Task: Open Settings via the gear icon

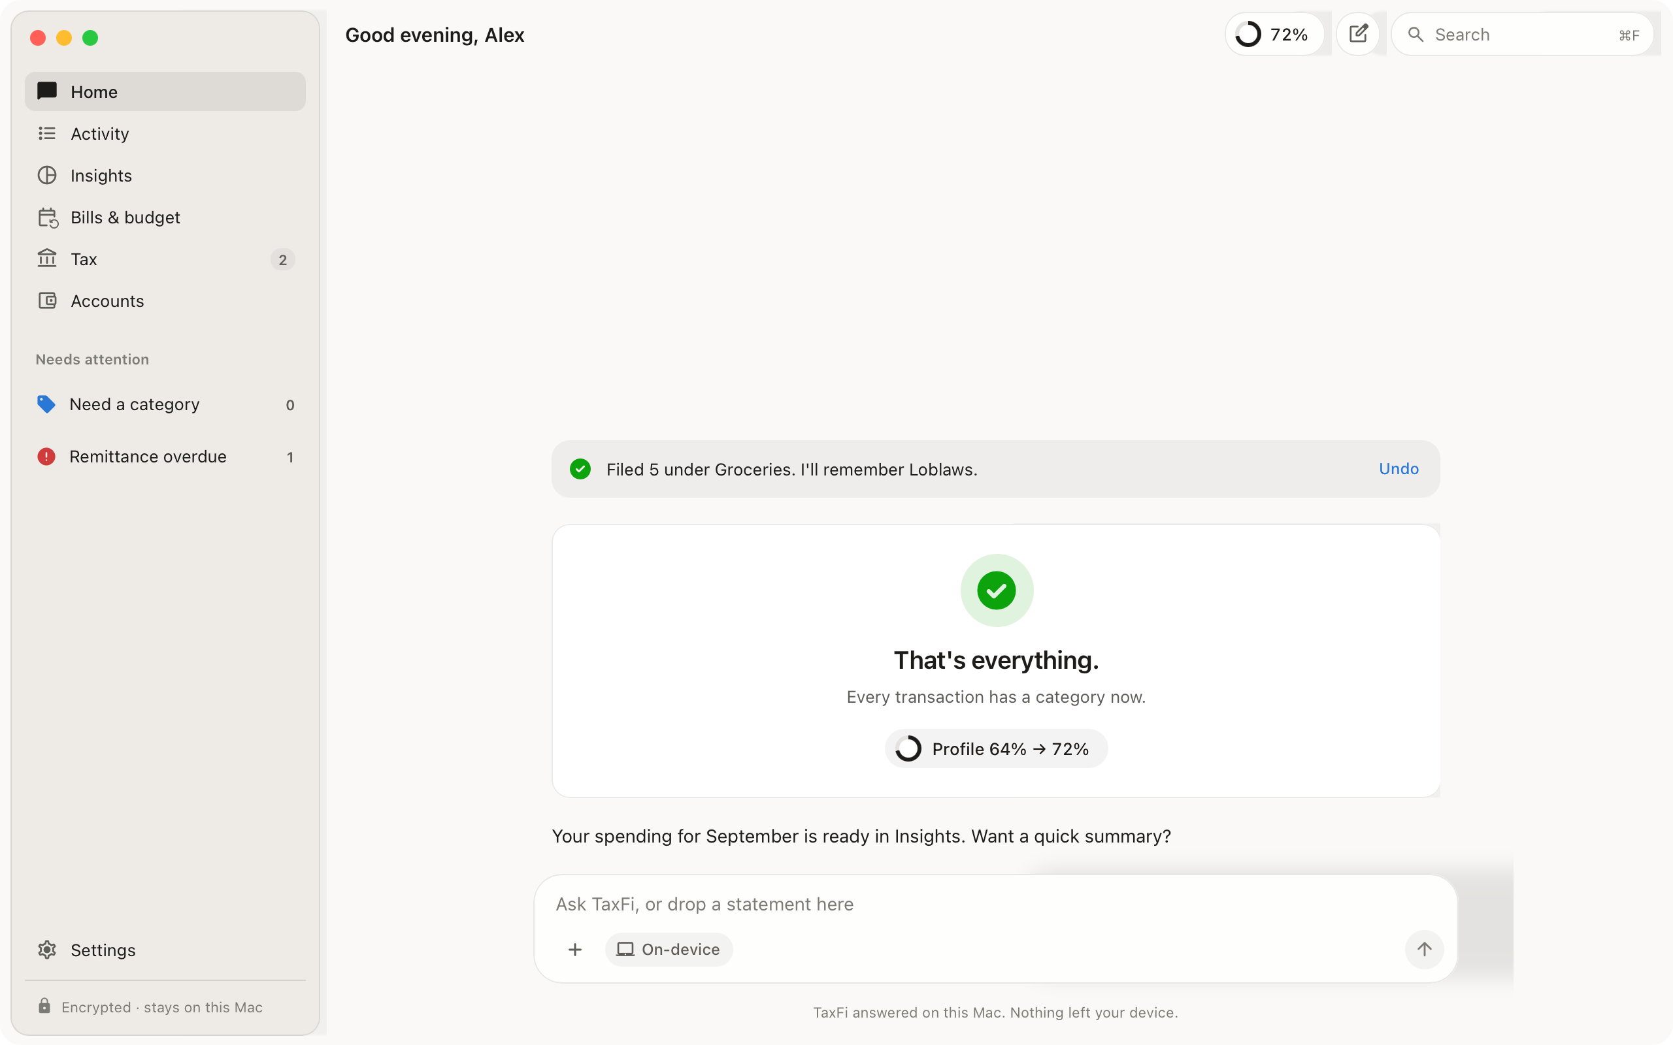Action: pos(47,950)
